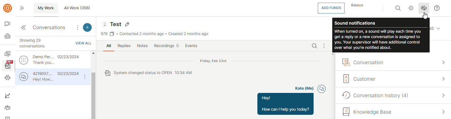Viewport: 451px width, 119px height.
Task: Switch theme with the sun icon
Action: pyautogui.click(x=411, y=8)
